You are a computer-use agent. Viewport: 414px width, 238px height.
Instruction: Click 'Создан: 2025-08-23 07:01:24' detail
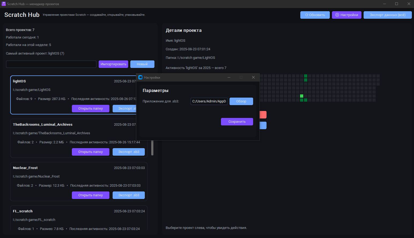point(188,49)
